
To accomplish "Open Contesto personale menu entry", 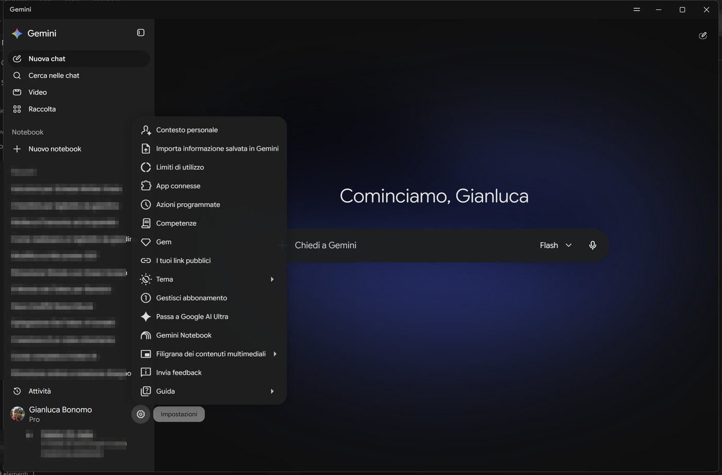I will (x=209, y=130).
